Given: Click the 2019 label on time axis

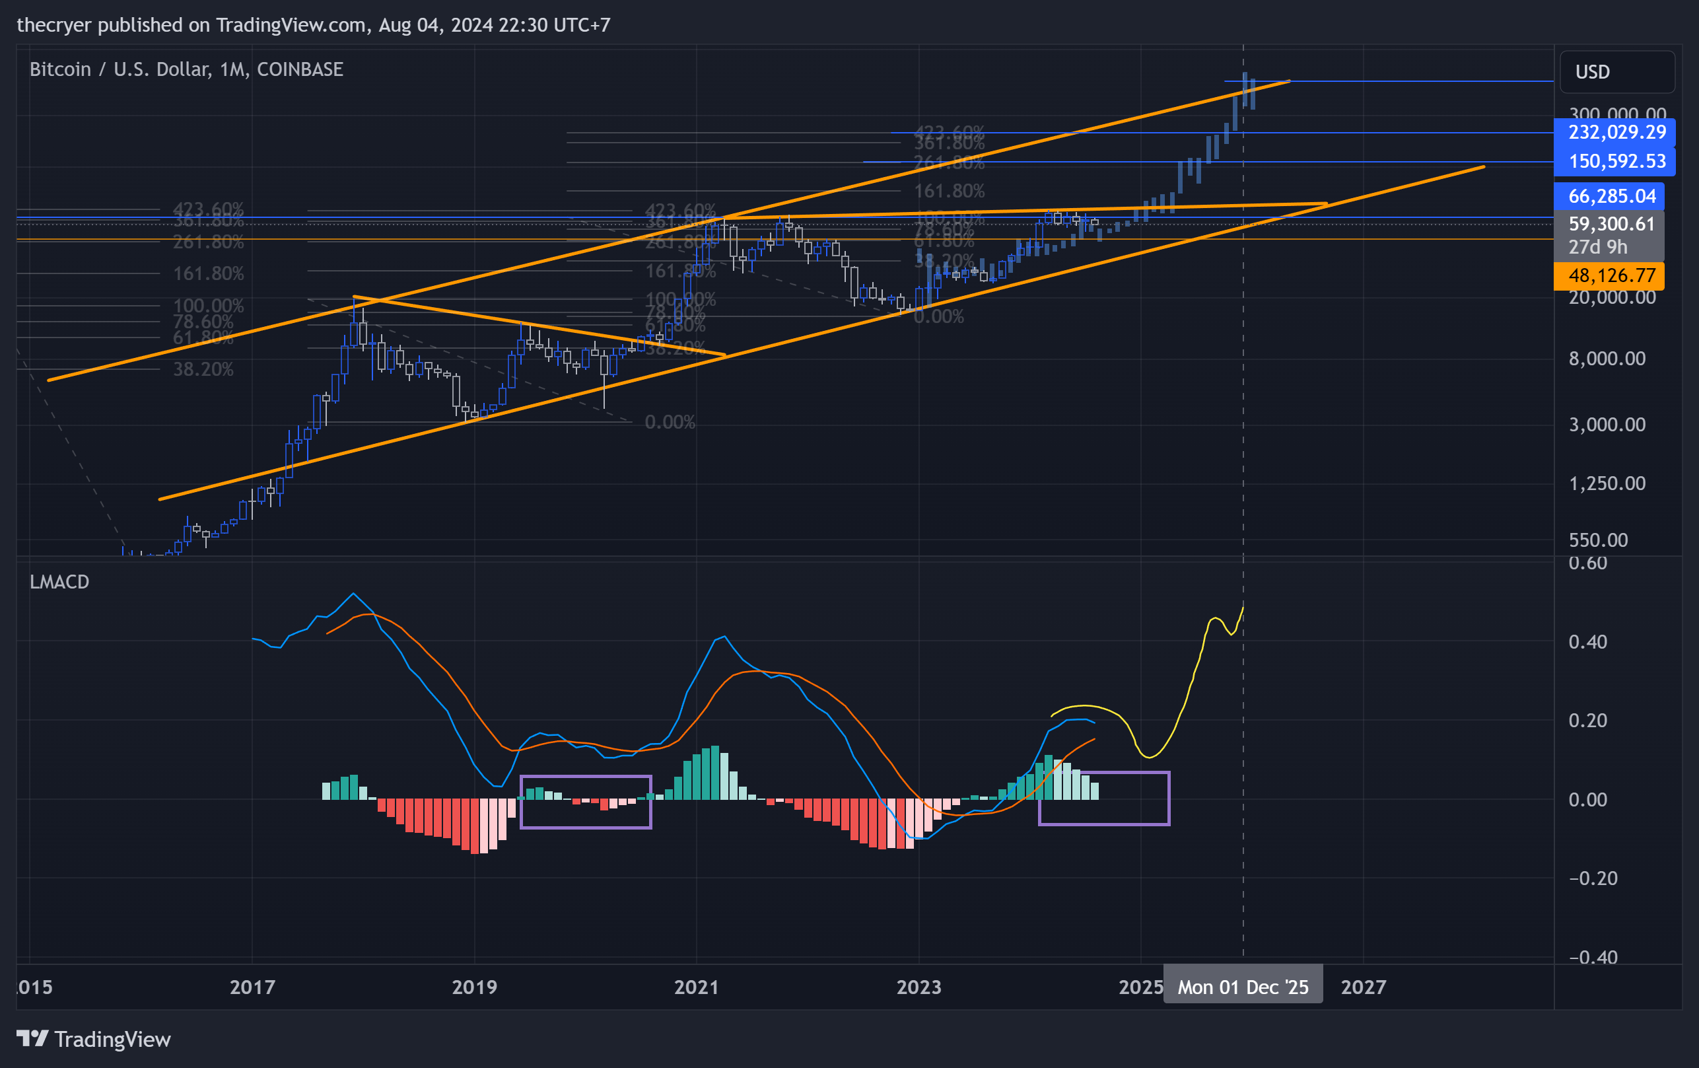Looking at the screenshot, I should click(x=474, y=987).
